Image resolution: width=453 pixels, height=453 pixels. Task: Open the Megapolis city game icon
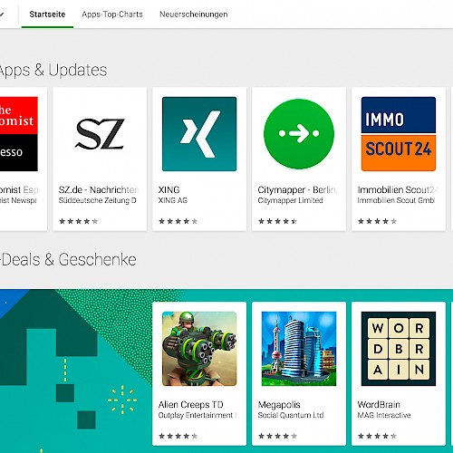[299, 349]
